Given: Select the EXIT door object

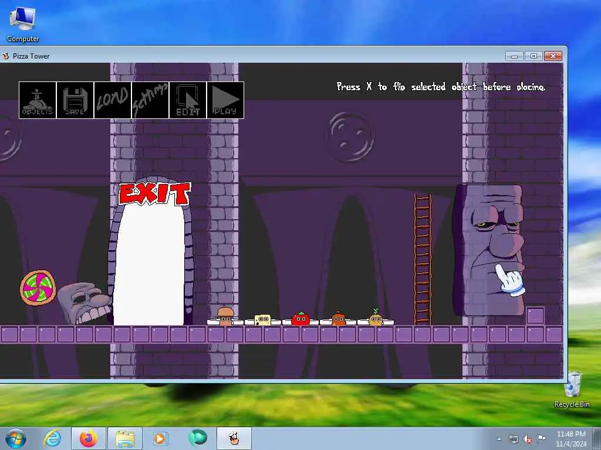Looking at the screenshot, I should [150, 264].
